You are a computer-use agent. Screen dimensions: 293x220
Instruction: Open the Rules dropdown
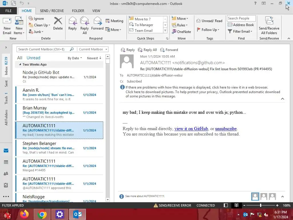click(x=180, y=25)
